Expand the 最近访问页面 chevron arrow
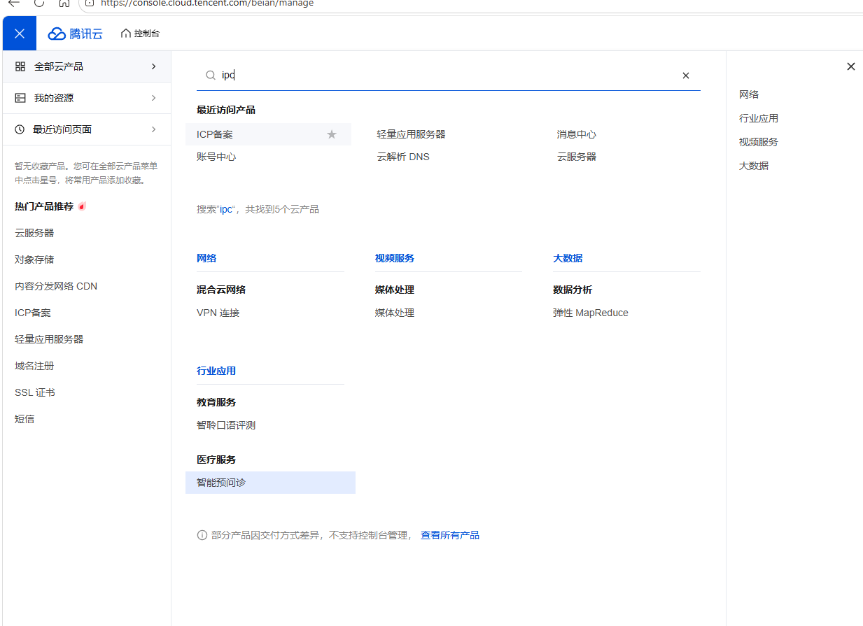The width and height of the screenshot is (863, 626). tap(153, 129)
